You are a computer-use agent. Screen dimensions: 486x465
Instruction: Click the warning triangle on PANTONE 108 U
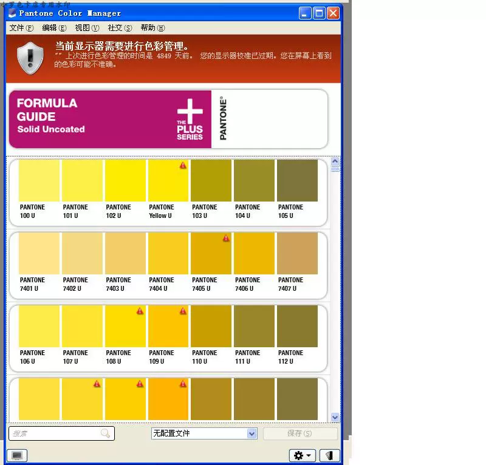click(x=139, y=311)
